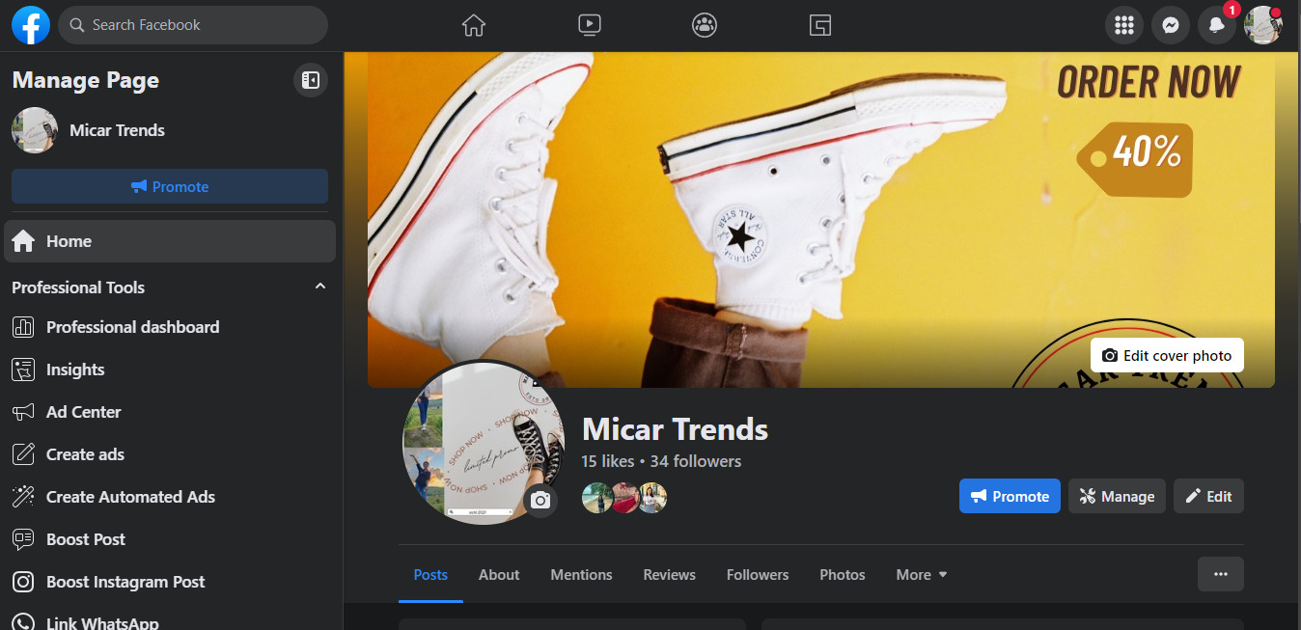Screen dimensions: 1301x630
Task: Click the blue Promote button near Manage
Action: [1010, 496]
